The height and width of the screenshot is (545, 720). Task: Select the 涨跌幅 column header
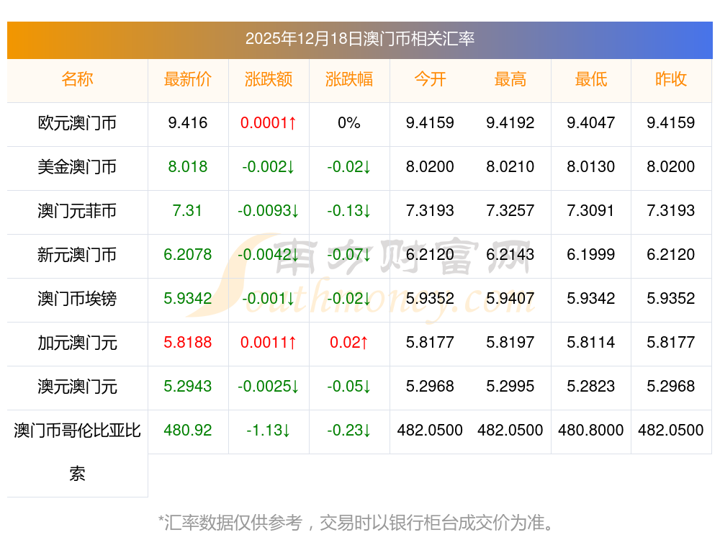pos(349,79)
